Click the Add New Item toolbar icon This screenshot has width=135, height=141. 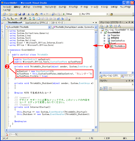(10, 14)
